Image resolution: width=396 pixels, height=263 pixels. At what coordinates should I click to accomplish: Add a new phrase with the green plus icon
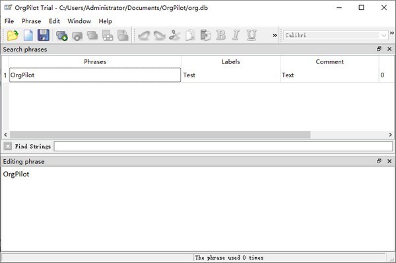[61, 36]
